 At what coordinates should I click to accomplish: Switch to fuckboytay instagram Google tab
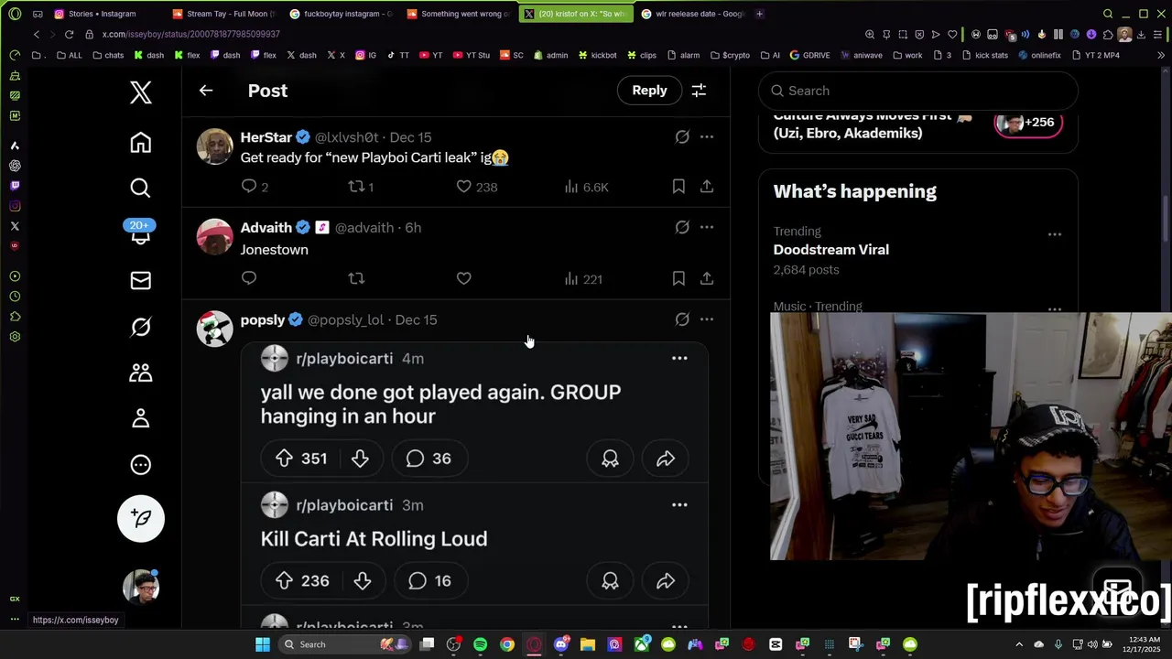pos(342,14)
